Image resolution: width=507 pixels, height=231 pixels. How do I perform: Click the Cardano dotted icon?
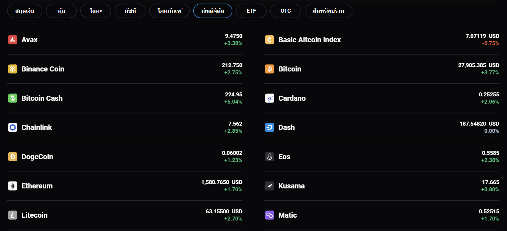coord(270,98)
